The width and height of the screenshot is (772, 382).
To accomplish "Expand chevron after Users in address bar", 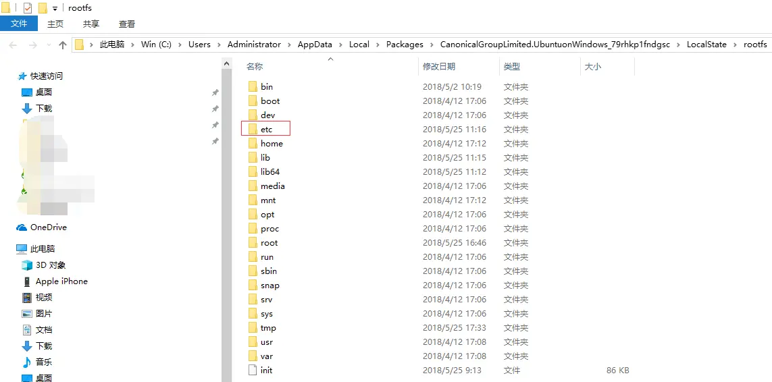I will (x=219, y=45).
